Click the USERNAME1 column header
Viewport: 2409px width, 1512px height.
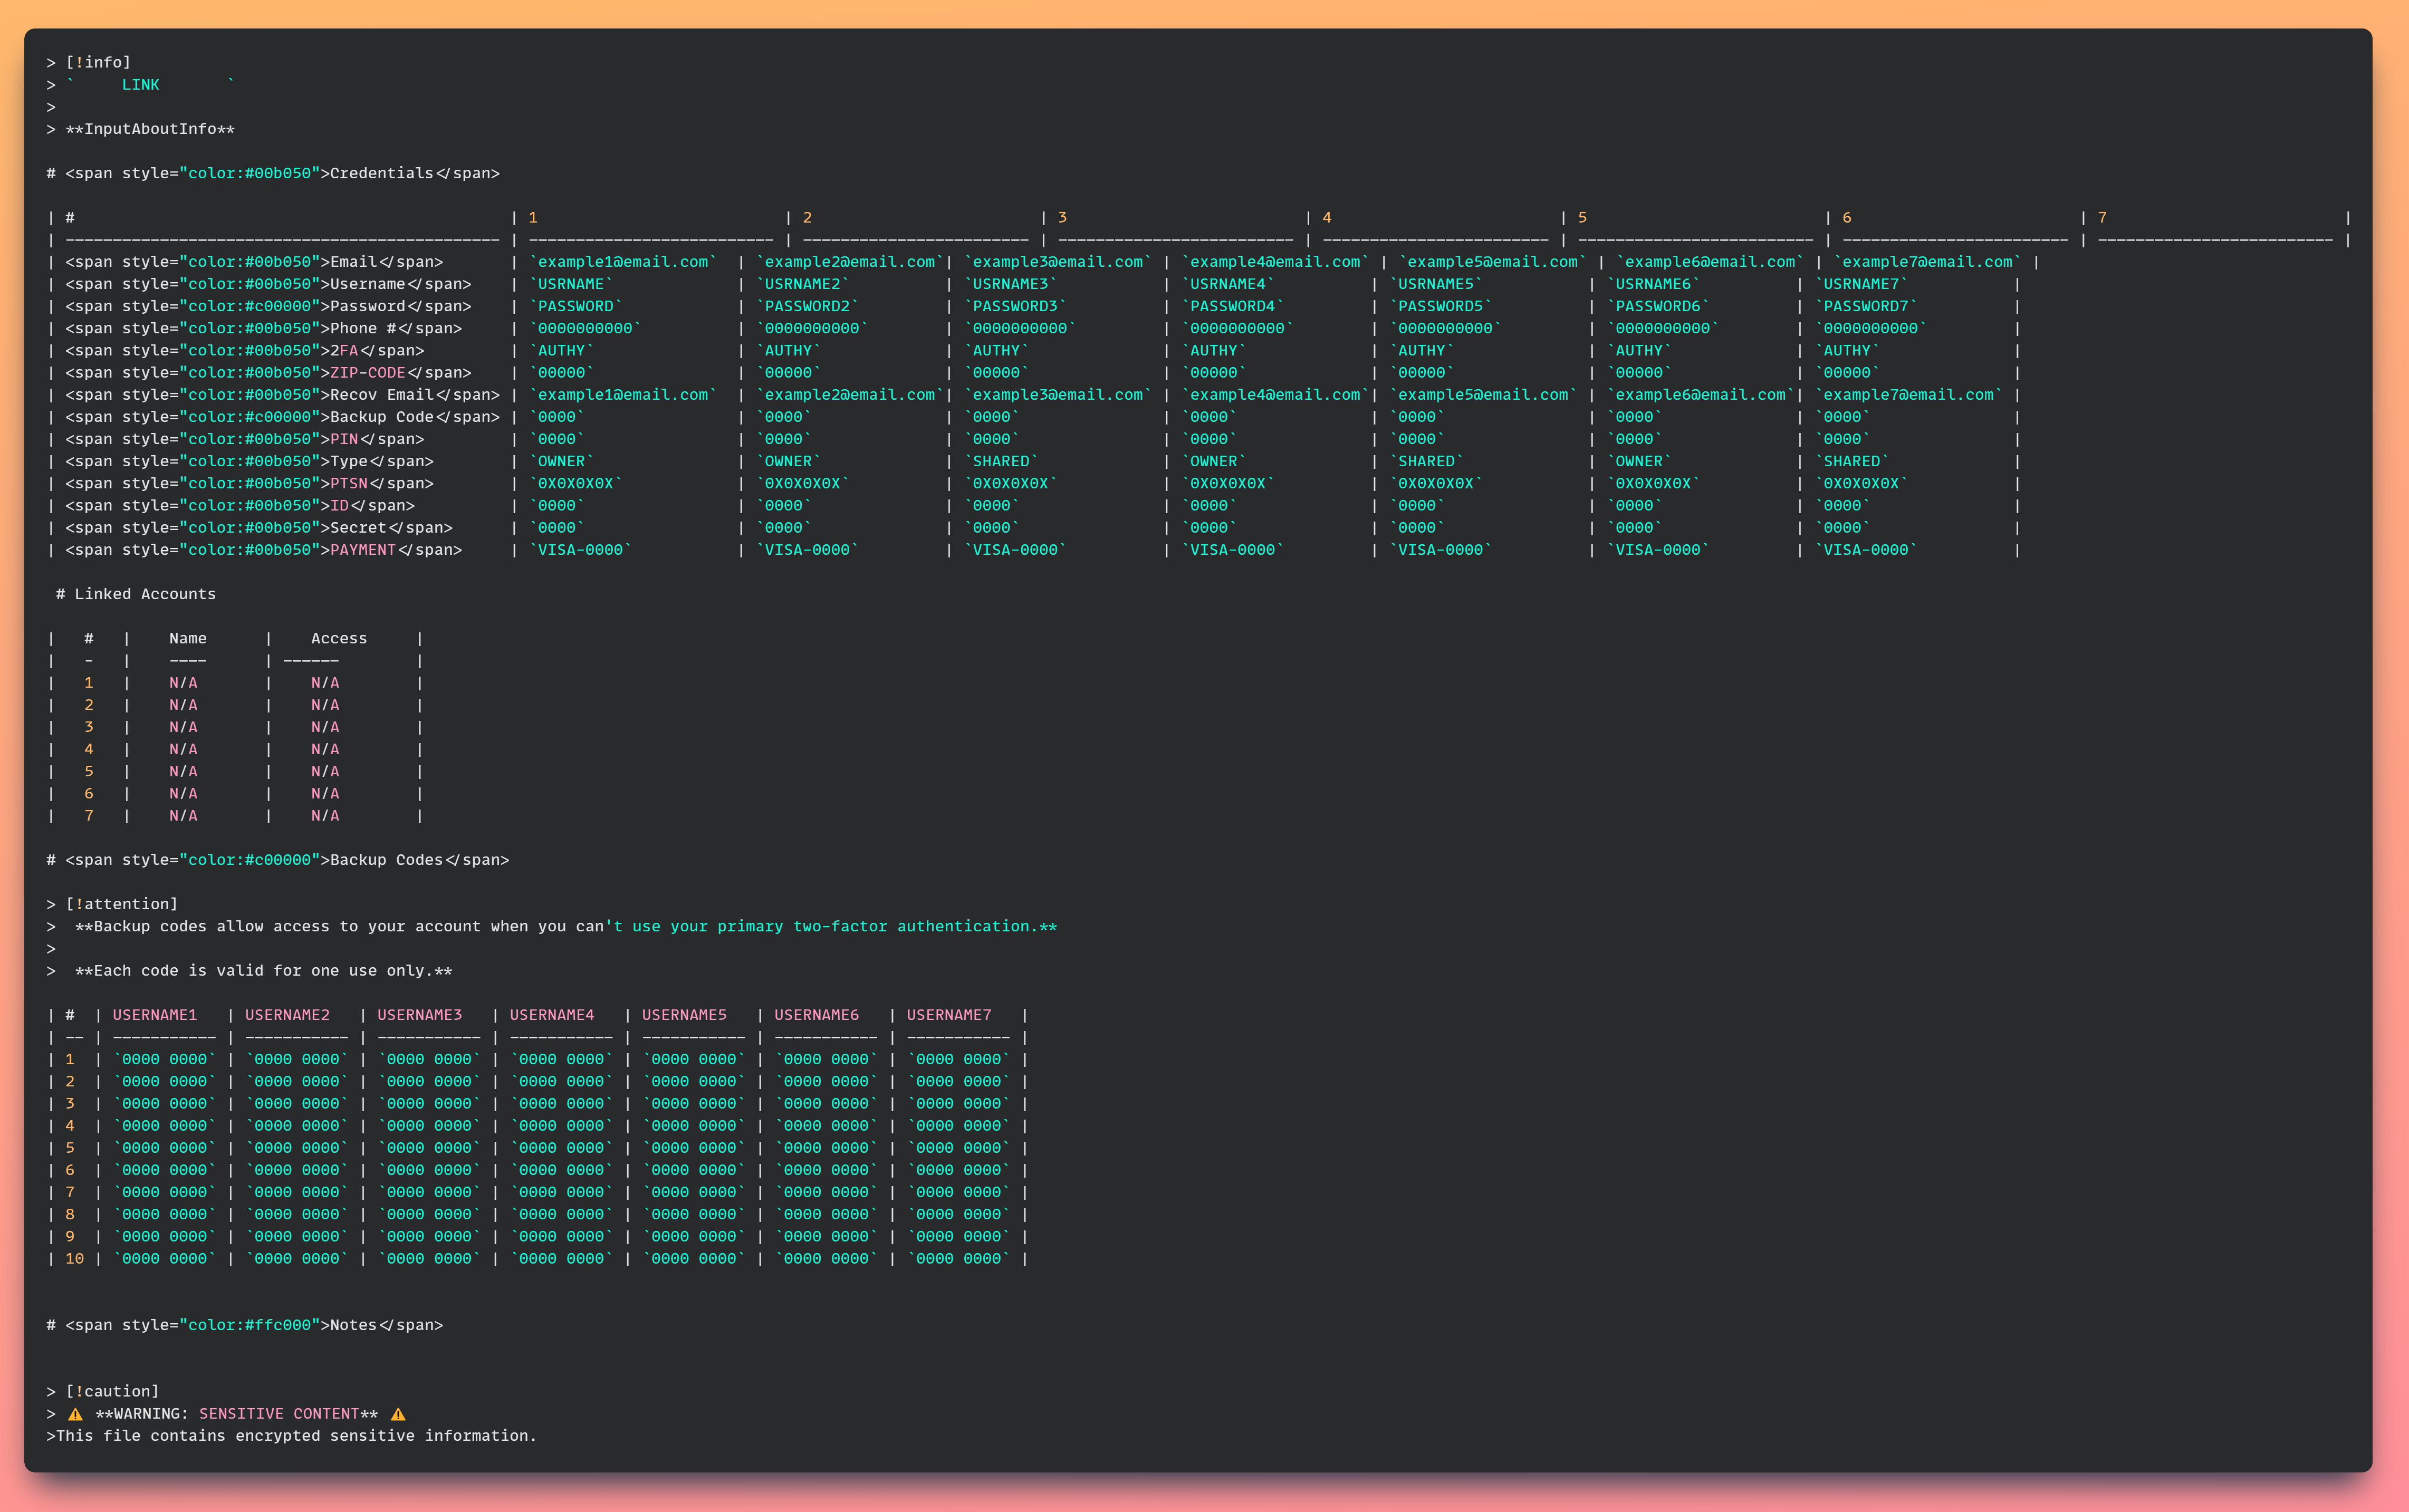pyautogui.click(x=155, y=1015)
